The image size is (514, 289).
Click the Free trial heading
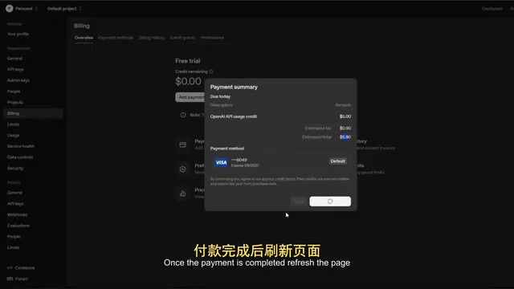coord(187,61)
